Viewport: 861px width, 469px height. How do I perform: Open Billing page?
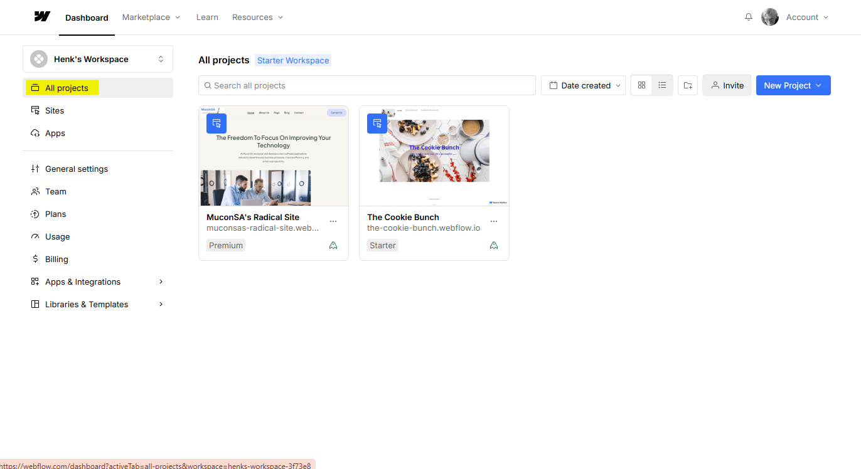pos(98,259)
